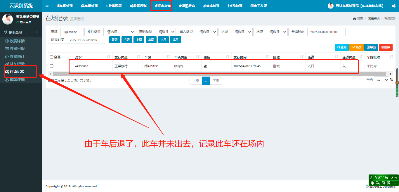Viewport: 399px width, 192px height.
Task: Open the 放行类型 dropdown
Action: point(119,32)
